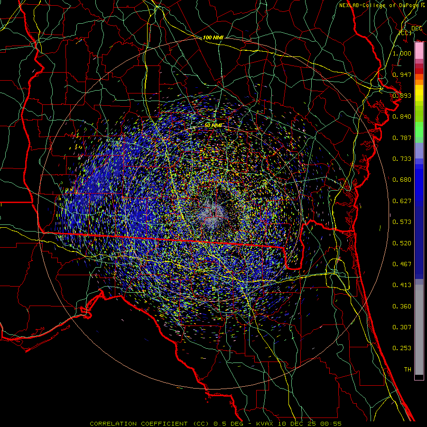
Task: Click the 0.947 scale value
Action: click(x=402, y=74)
